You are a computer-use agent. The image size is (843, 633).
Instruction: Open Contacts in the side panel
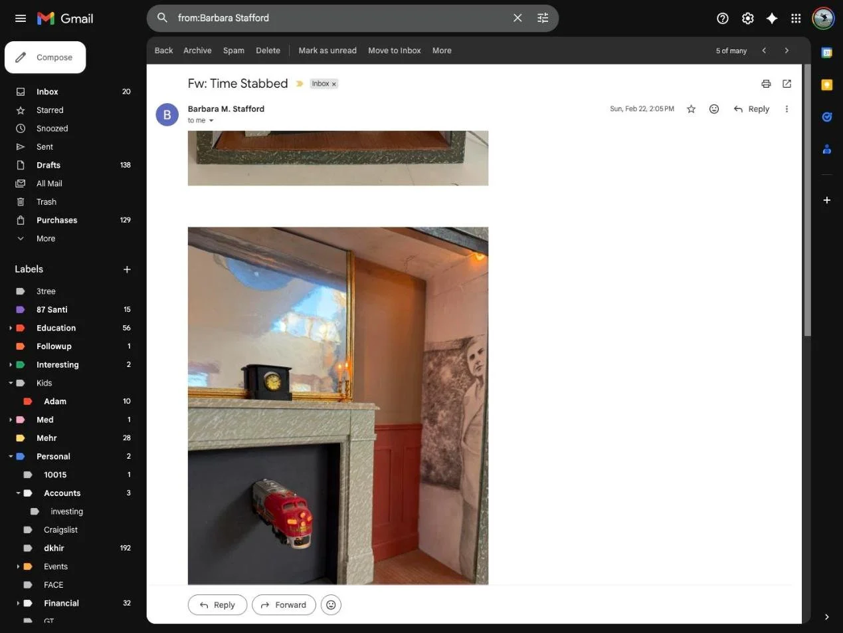(827, 149)
